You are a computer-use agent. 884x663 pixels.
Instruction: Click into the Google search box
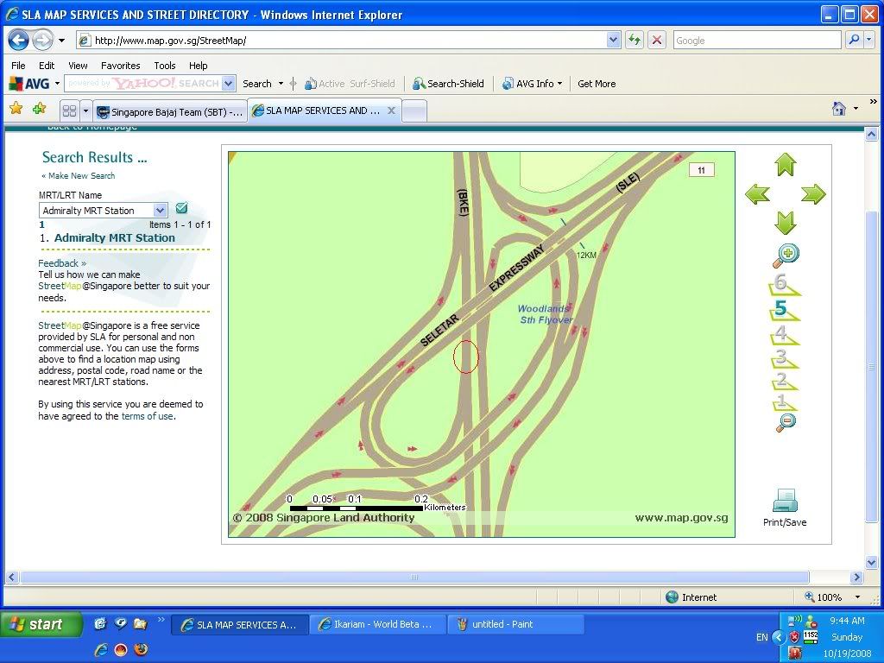pyautogui.click(x=756, y=40)
